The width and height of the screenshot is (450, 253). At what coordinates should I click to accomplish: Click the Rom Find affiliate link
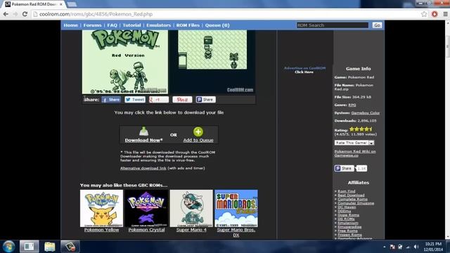point(347,191)
